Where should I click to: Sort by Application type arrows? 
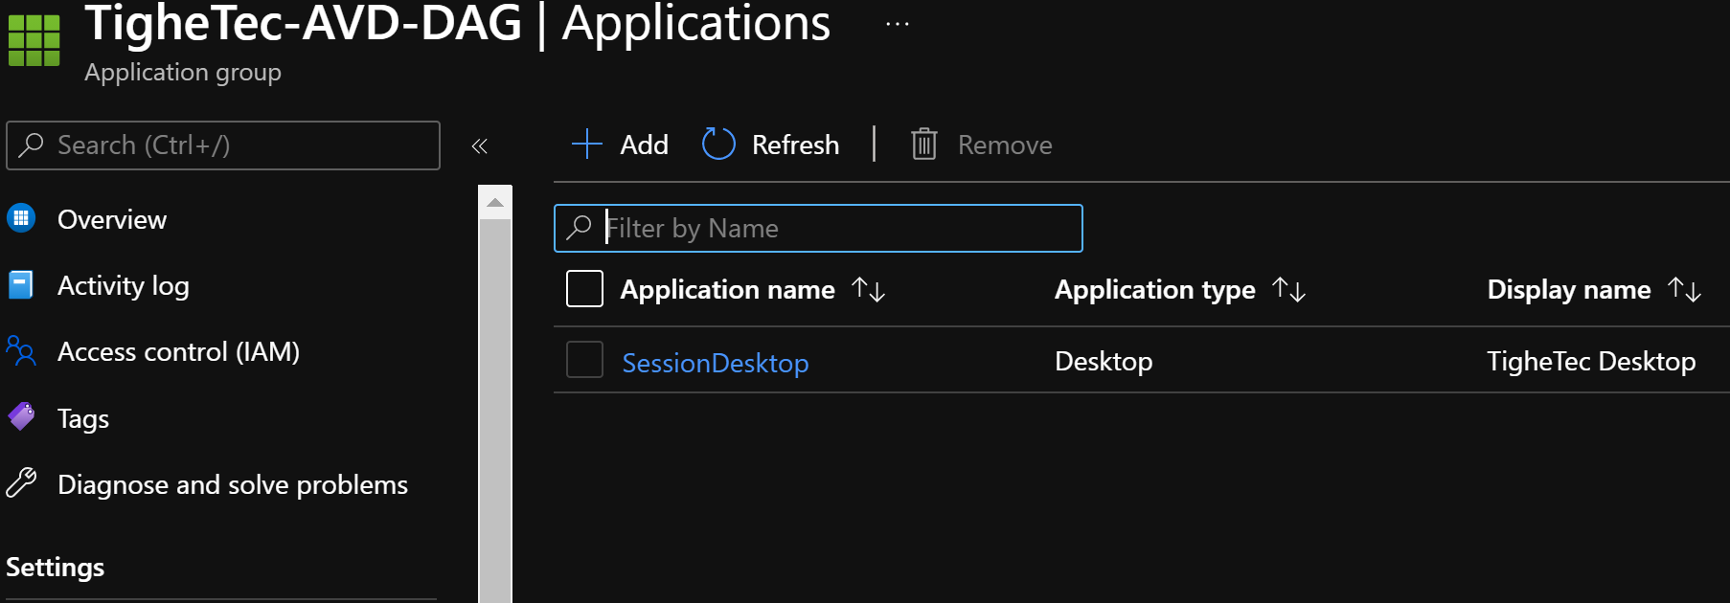(x=1288, y=289)
